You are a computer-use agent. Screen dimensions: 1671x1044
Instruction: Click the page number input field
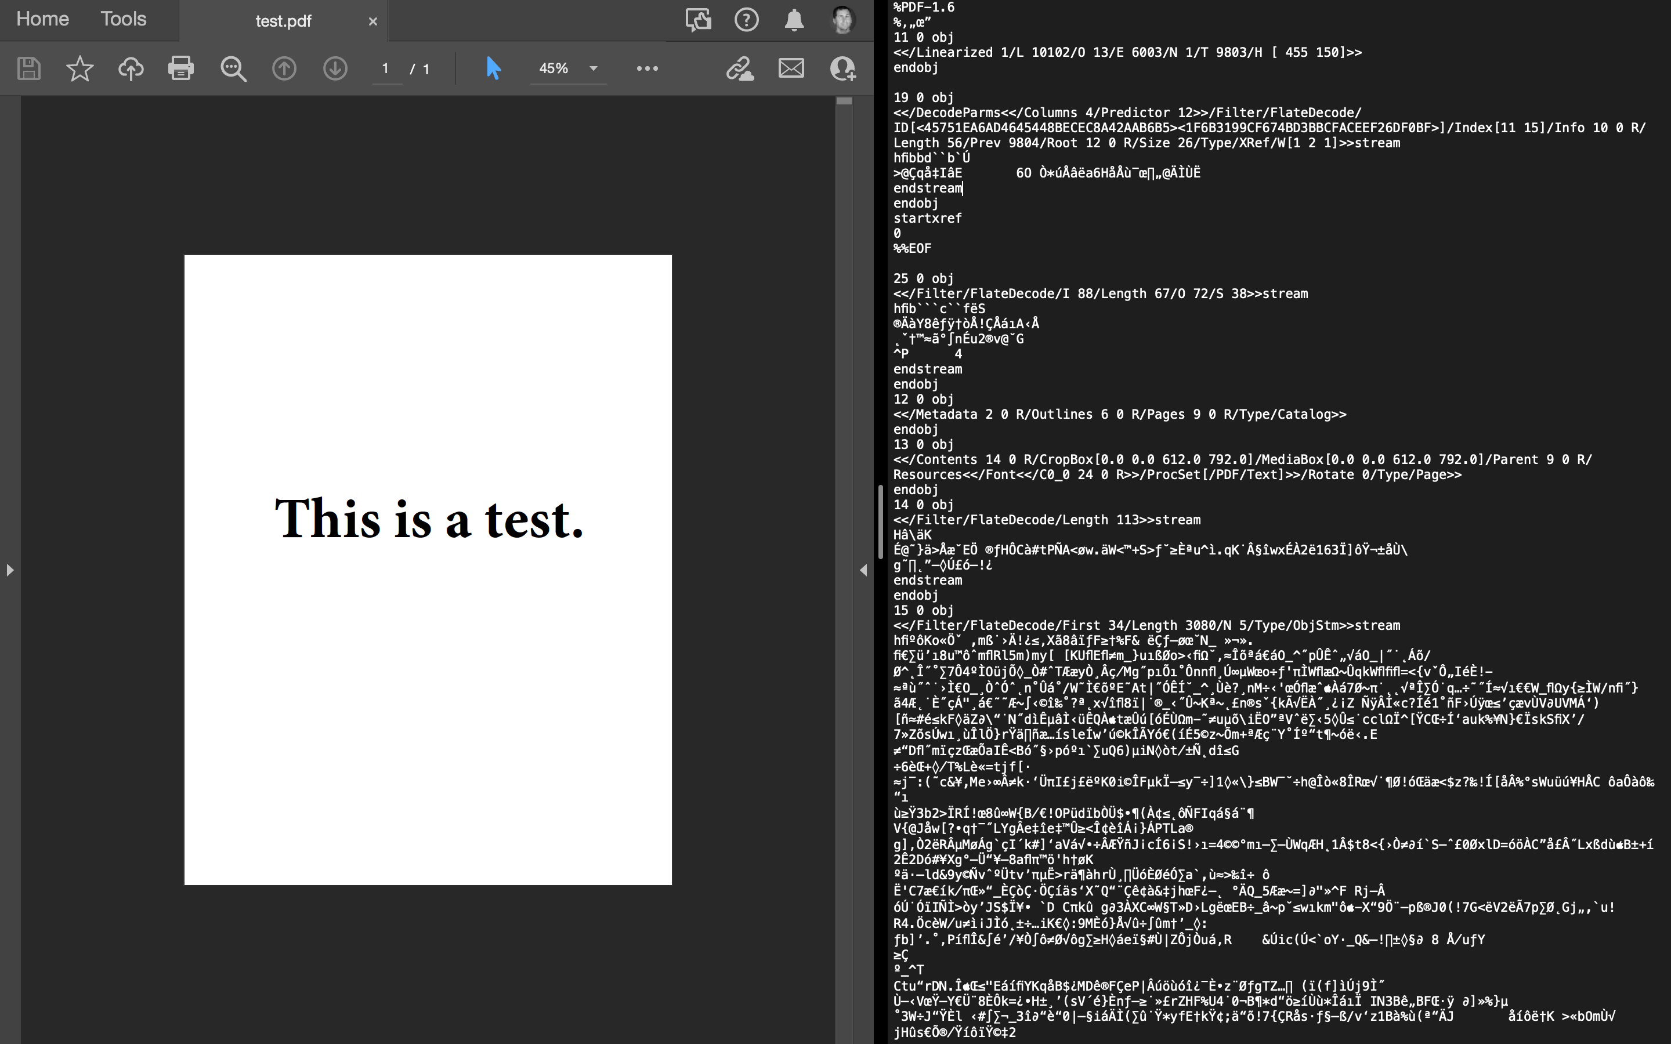coord(386,68)
